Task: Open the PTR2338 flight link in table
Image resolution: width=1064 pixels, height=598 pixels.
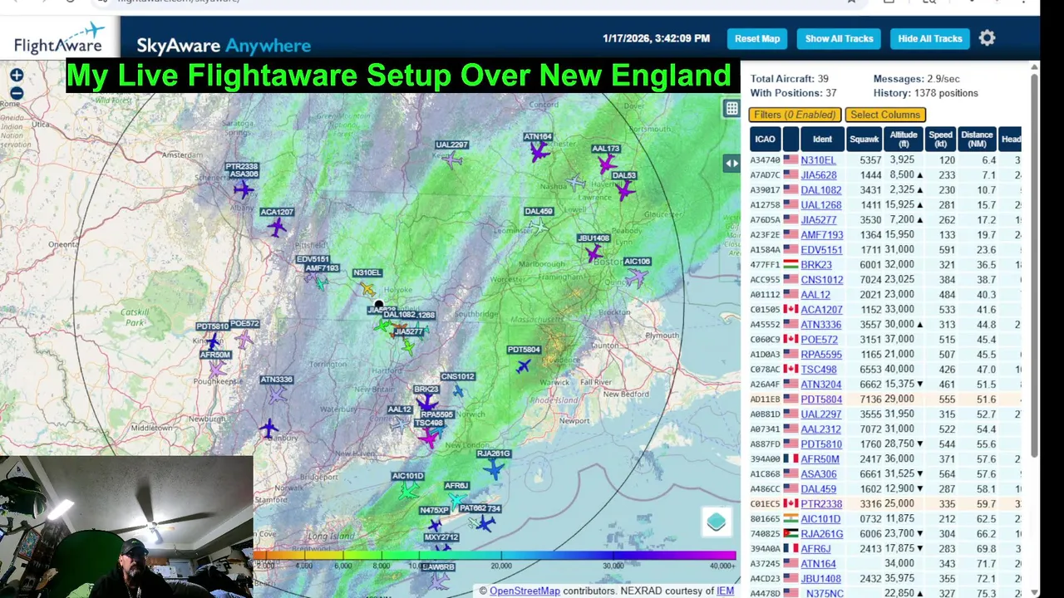Action: coord(821,504)
